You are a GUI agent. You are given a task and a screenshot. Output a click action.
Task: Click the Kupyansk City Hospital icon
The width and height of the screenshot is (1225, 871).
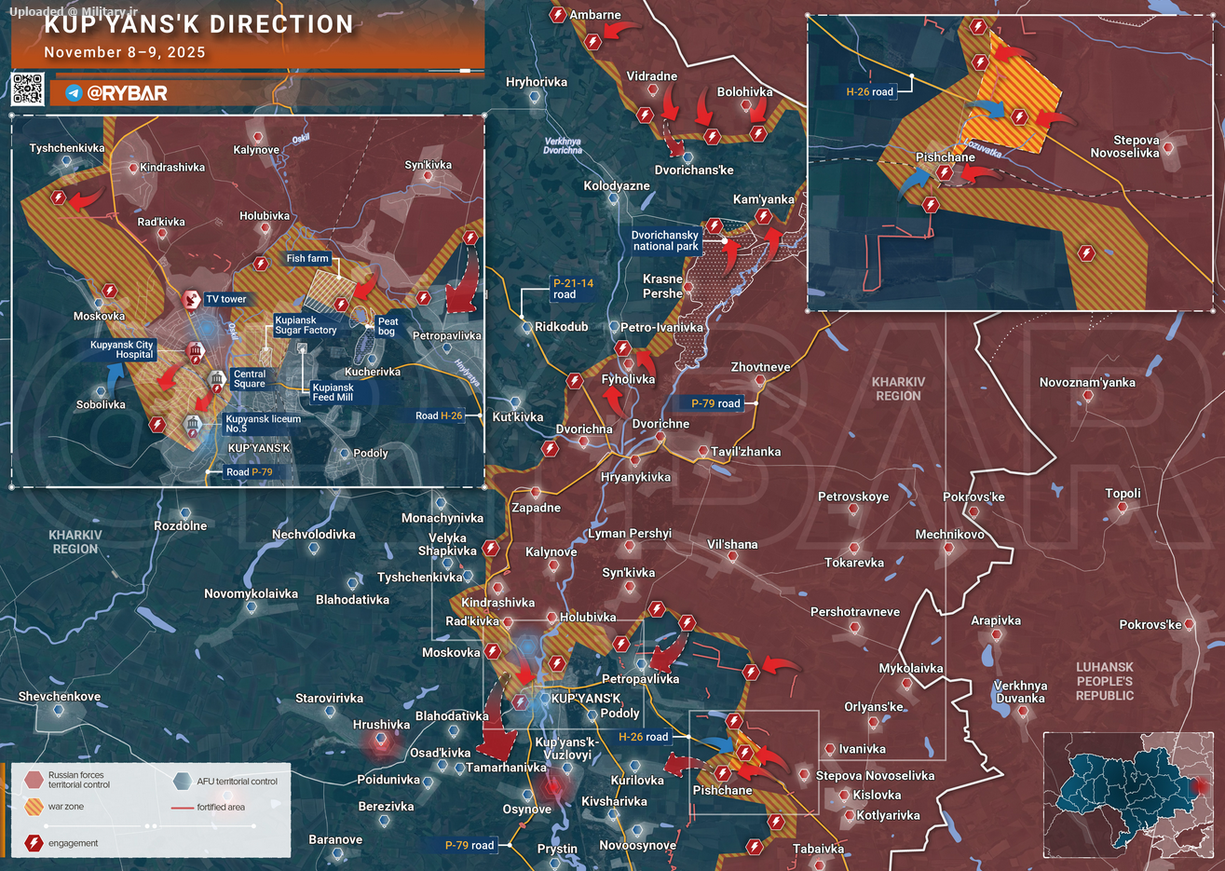coord(196,351)
